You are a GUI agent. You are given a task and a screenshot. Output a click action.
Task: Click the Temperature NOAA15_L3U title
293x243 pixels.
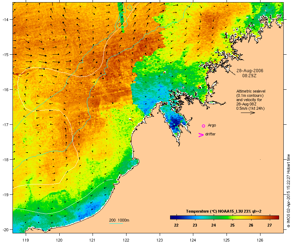[x=224, y=211]
